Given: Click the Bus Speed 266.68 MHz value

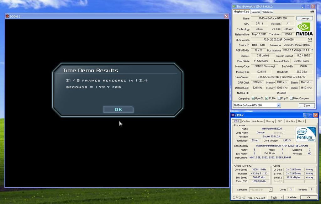Looking at the screenshot, I should (259, 177).
